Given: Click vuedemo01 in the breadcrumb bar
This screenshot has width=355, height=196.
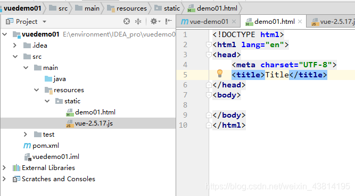Looking at the screenshot, I should tap(22, 8).
